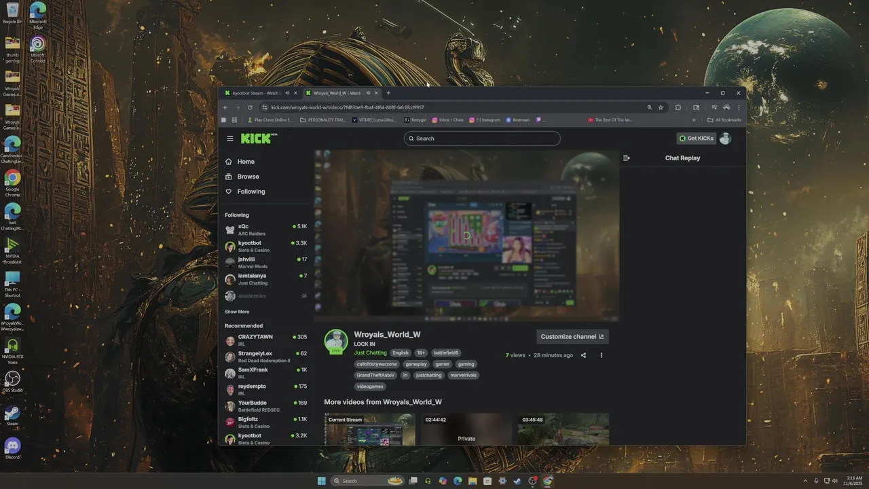Viewport: 869px width, 489px height.
Task: Open Windows Start button
Action: (322, 481)
